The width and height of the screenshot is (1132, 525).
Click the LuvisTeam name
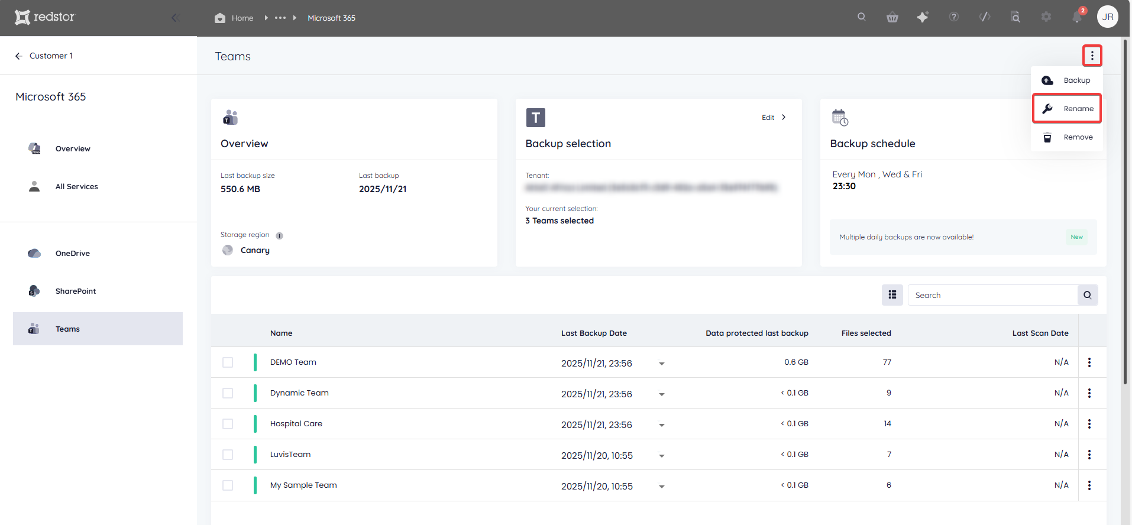(290, 455)
